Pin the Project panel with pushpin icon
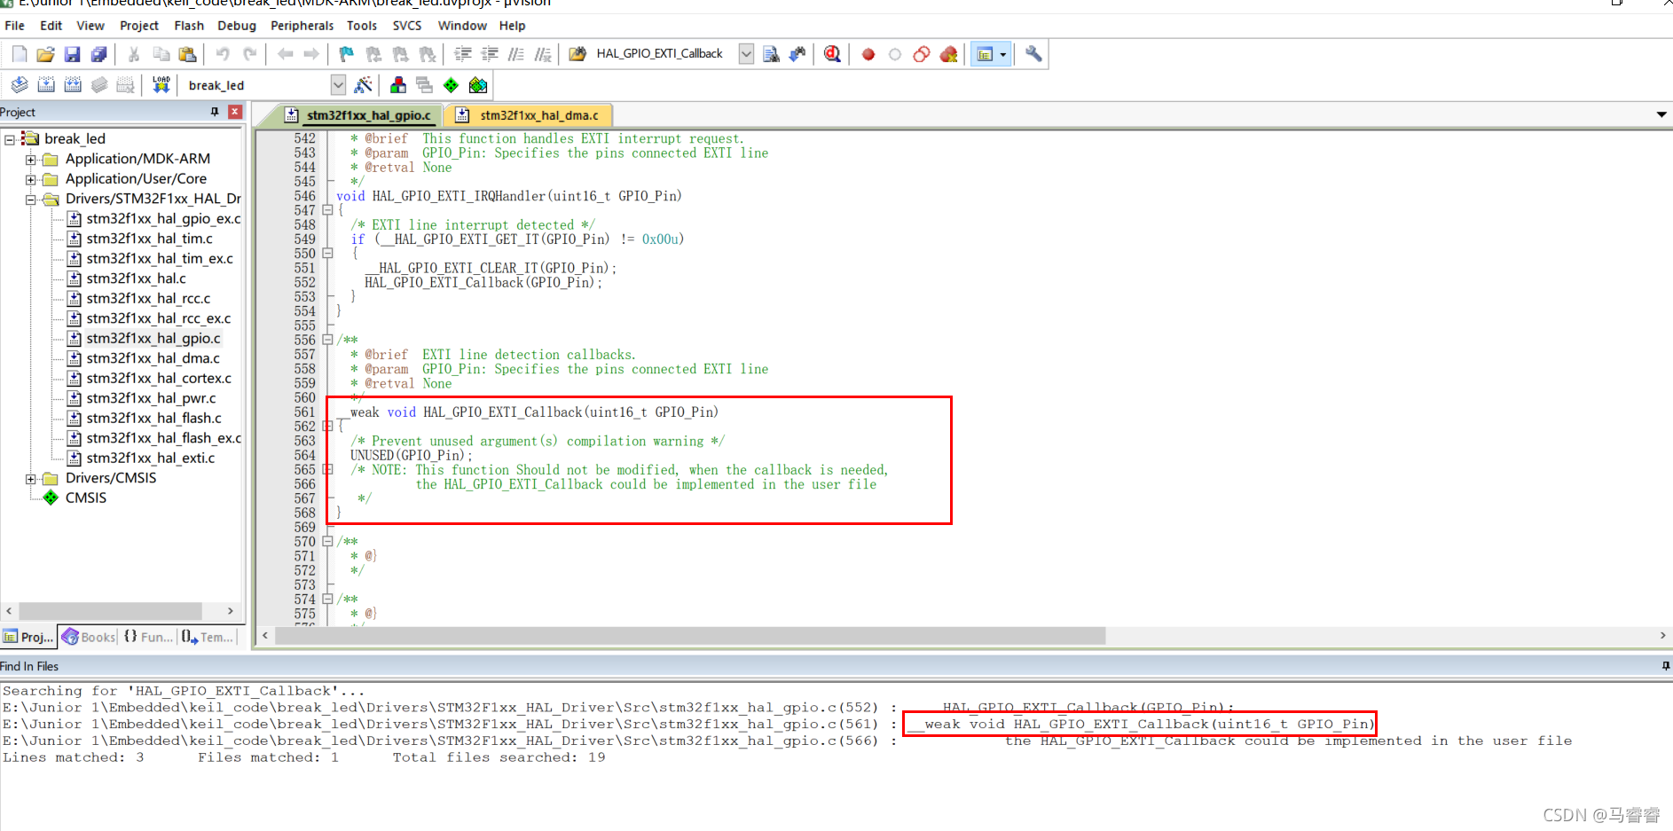This screenshot has height=831, width=1673. point(215,112)
